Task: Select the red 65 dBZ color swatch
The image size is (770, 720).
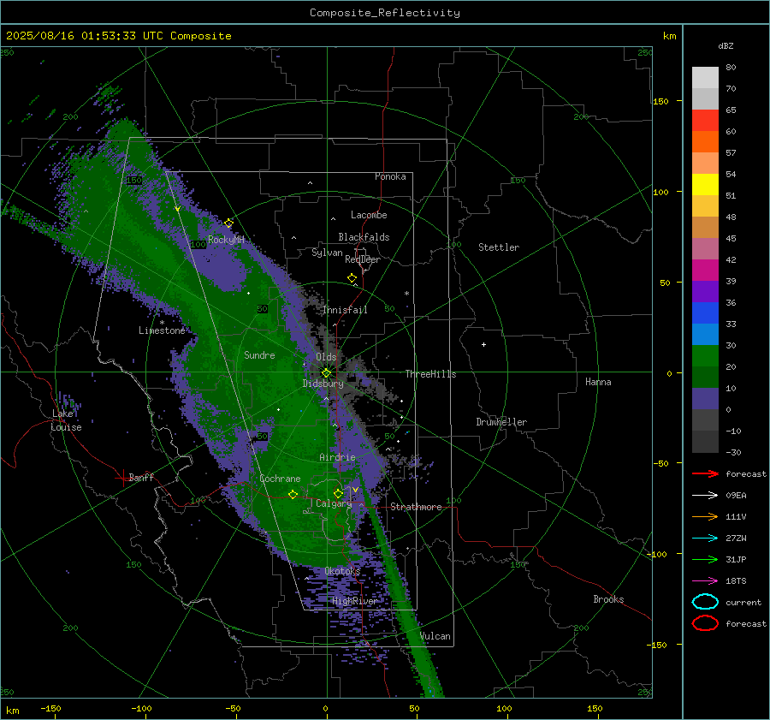Action: (x=705, y=120)
